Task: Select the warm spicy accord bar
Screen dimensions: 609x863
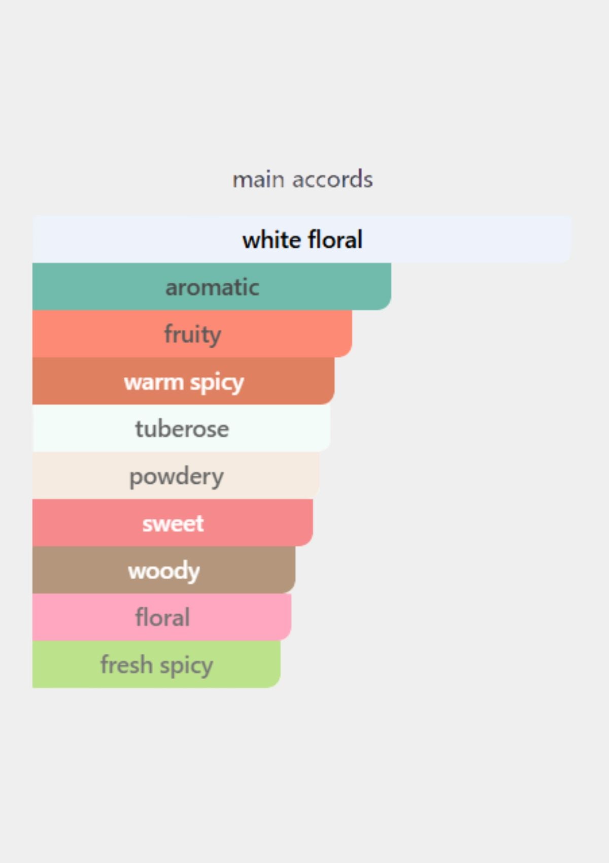Action: click(183, 381)
